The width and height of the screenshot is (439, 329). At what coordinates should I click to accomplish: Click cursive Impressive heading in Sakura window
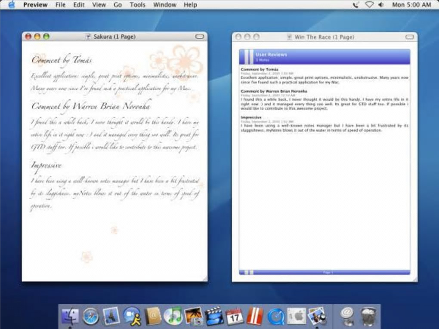point(46,166)
